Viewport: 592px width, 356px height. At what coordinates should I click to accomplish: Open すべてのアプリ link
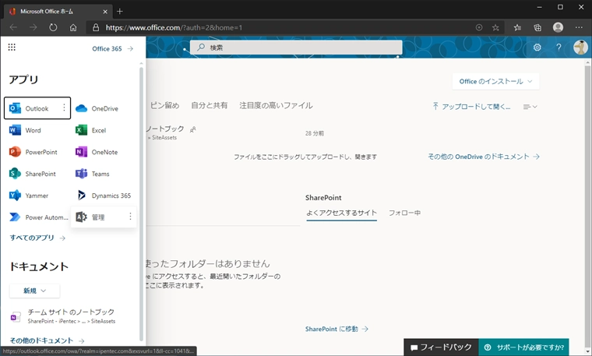37,238
